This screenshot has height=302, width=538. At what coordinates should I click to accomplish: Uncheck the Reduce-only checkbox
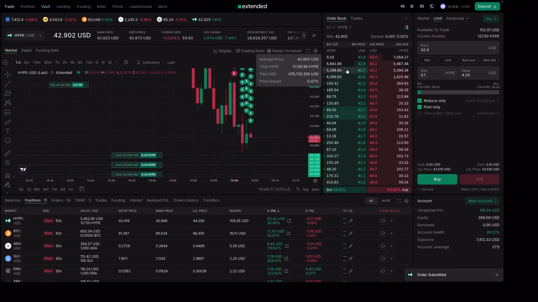[x=420, y=101]
